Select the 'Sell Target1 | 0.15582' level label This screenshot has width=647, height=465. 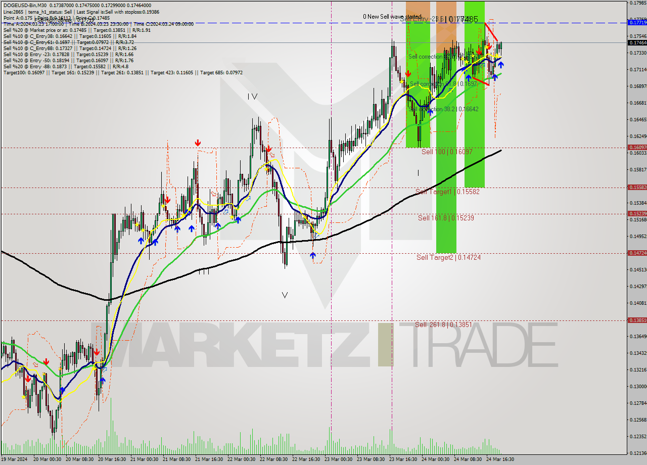(x=447, y=192)
